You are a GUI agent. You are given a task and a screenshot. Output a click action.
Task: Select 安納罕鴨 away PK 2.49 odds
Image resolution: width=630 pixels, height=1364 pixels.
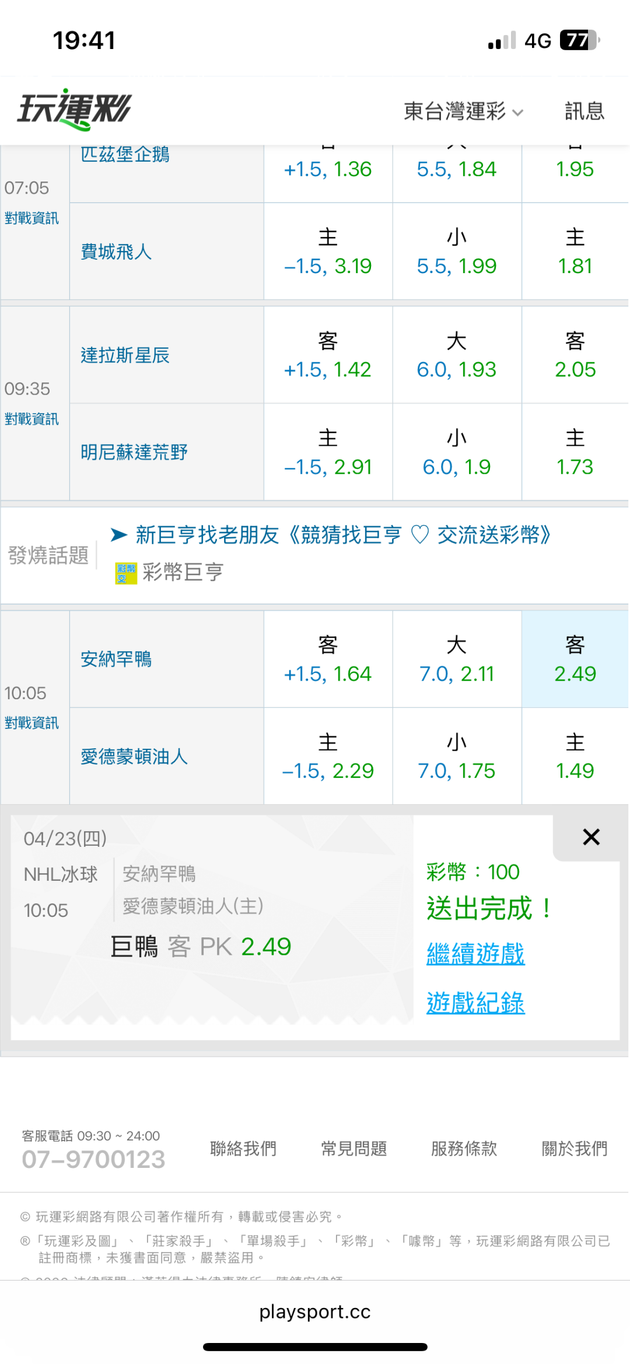[x=575, y=660]
